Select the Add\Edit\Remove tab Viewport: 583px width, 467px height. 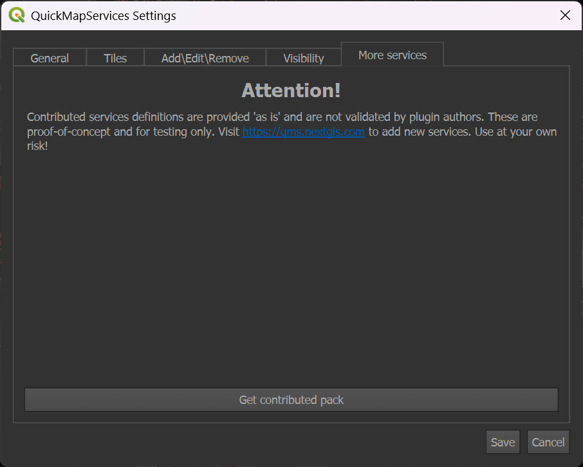[205, 58]
